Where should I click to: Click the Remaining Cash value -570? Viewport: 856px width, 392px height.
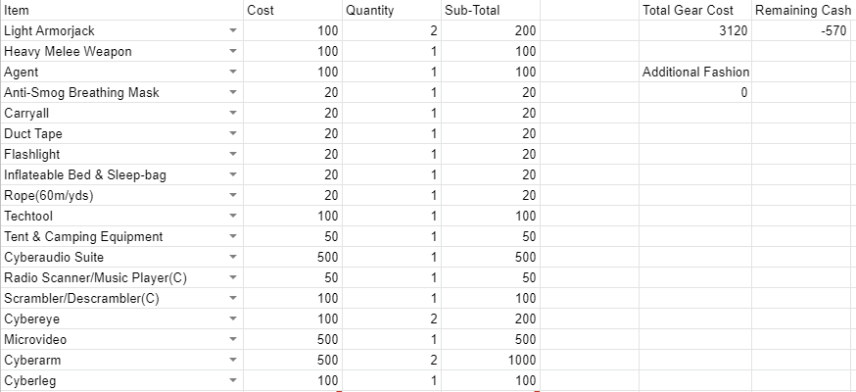point(803,31)
